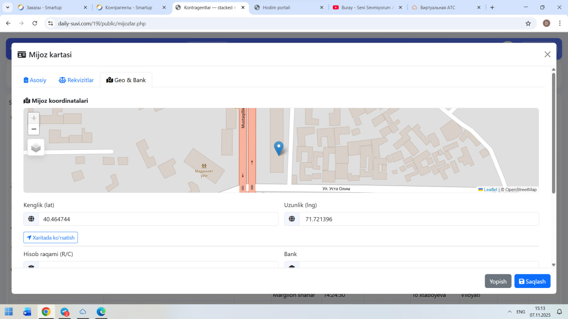Open the map layers control
This screenshot has width=568, height=319.
(36, 148)
